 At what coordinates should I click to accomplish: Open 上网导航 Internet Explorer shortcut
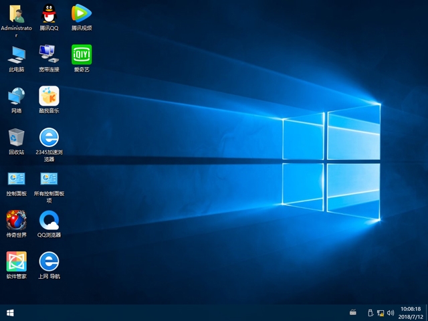(x=49, y=261)
